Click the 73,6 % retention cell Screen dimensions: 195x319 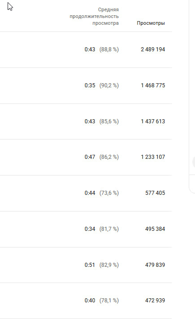click(x=109, y=193)
